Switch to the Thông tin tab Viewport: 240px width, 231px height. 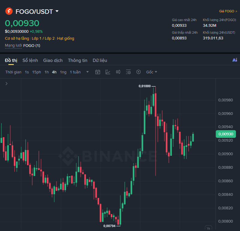[78, 60]
